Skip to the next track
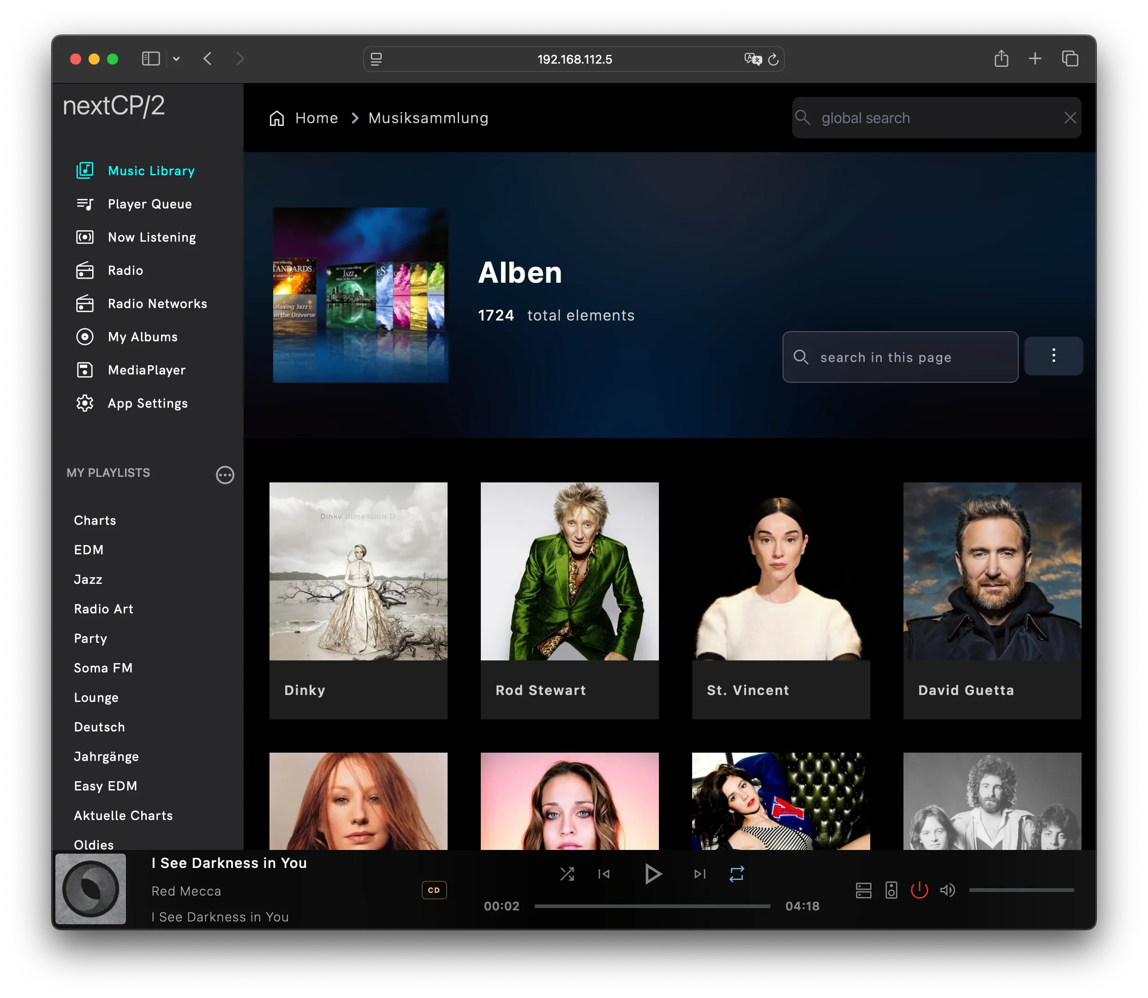 pos(700,874)
